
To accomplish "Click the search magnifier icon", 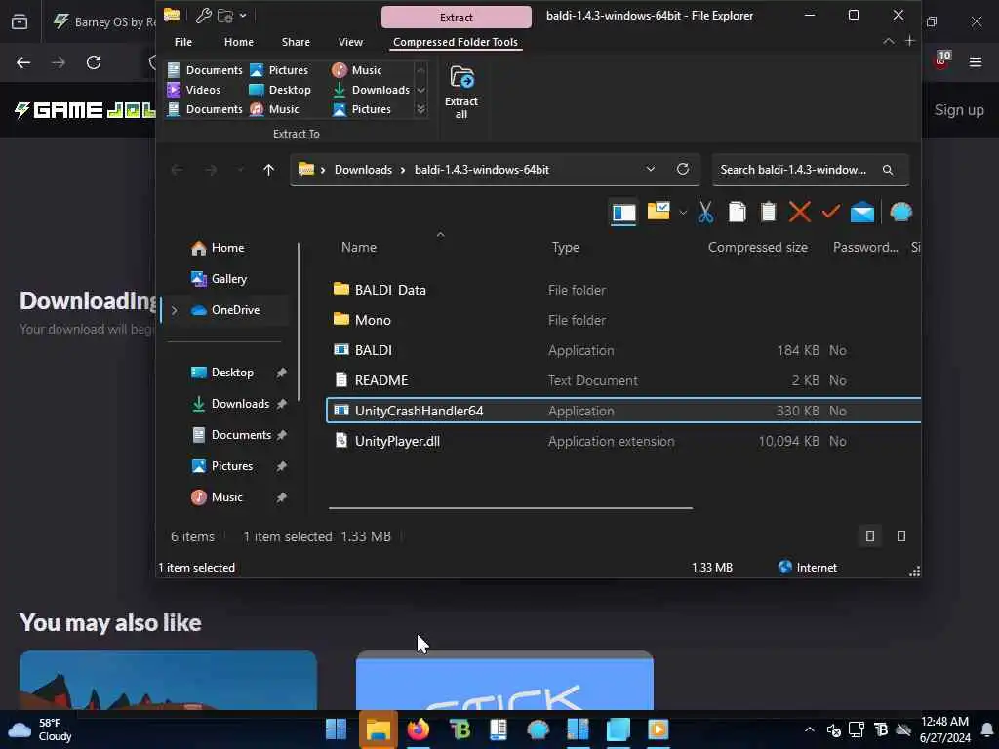I will (888, 170).
